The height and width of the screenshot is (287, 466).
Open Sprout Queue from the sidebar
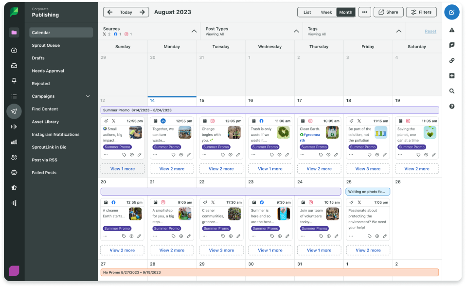46,45
